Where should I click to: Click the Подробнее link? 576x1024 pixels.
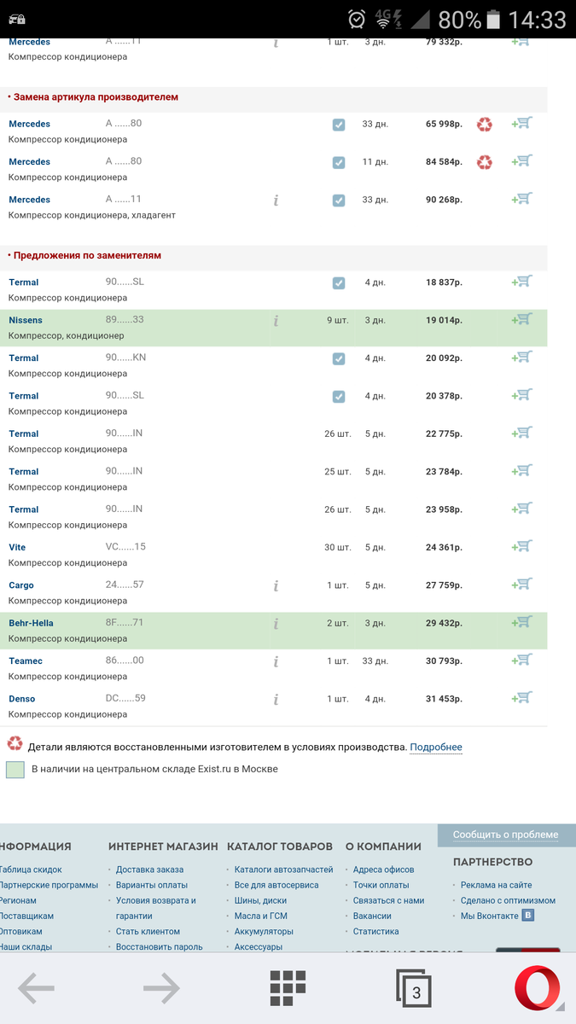point(436,748)
